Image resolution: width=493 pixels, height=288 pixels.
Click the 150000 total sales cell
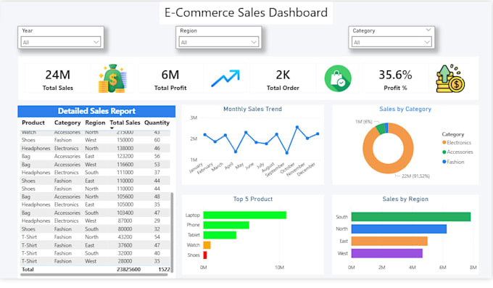pyautogui.click(x=125, y=140)
